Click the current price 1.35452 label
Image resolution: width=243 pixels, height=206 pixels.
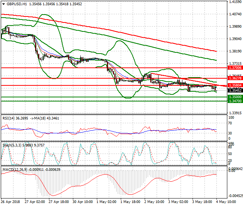[x=235, y=91]
